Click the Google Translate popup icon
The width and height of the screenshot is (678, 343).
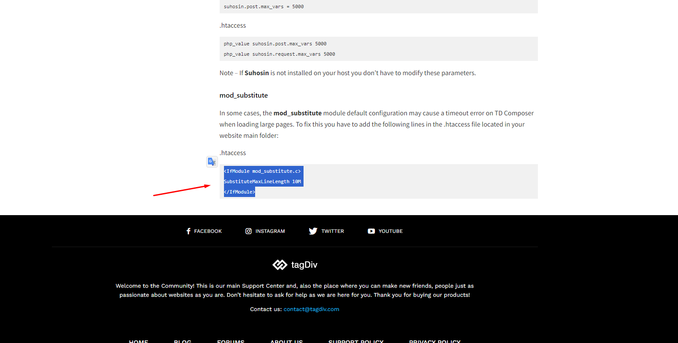pyautogui.click(x=212, y=162)
